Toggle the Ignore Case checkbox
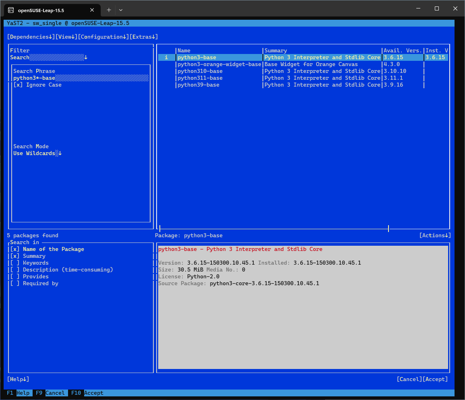This screenshot has height=400, width=465. 37,85
